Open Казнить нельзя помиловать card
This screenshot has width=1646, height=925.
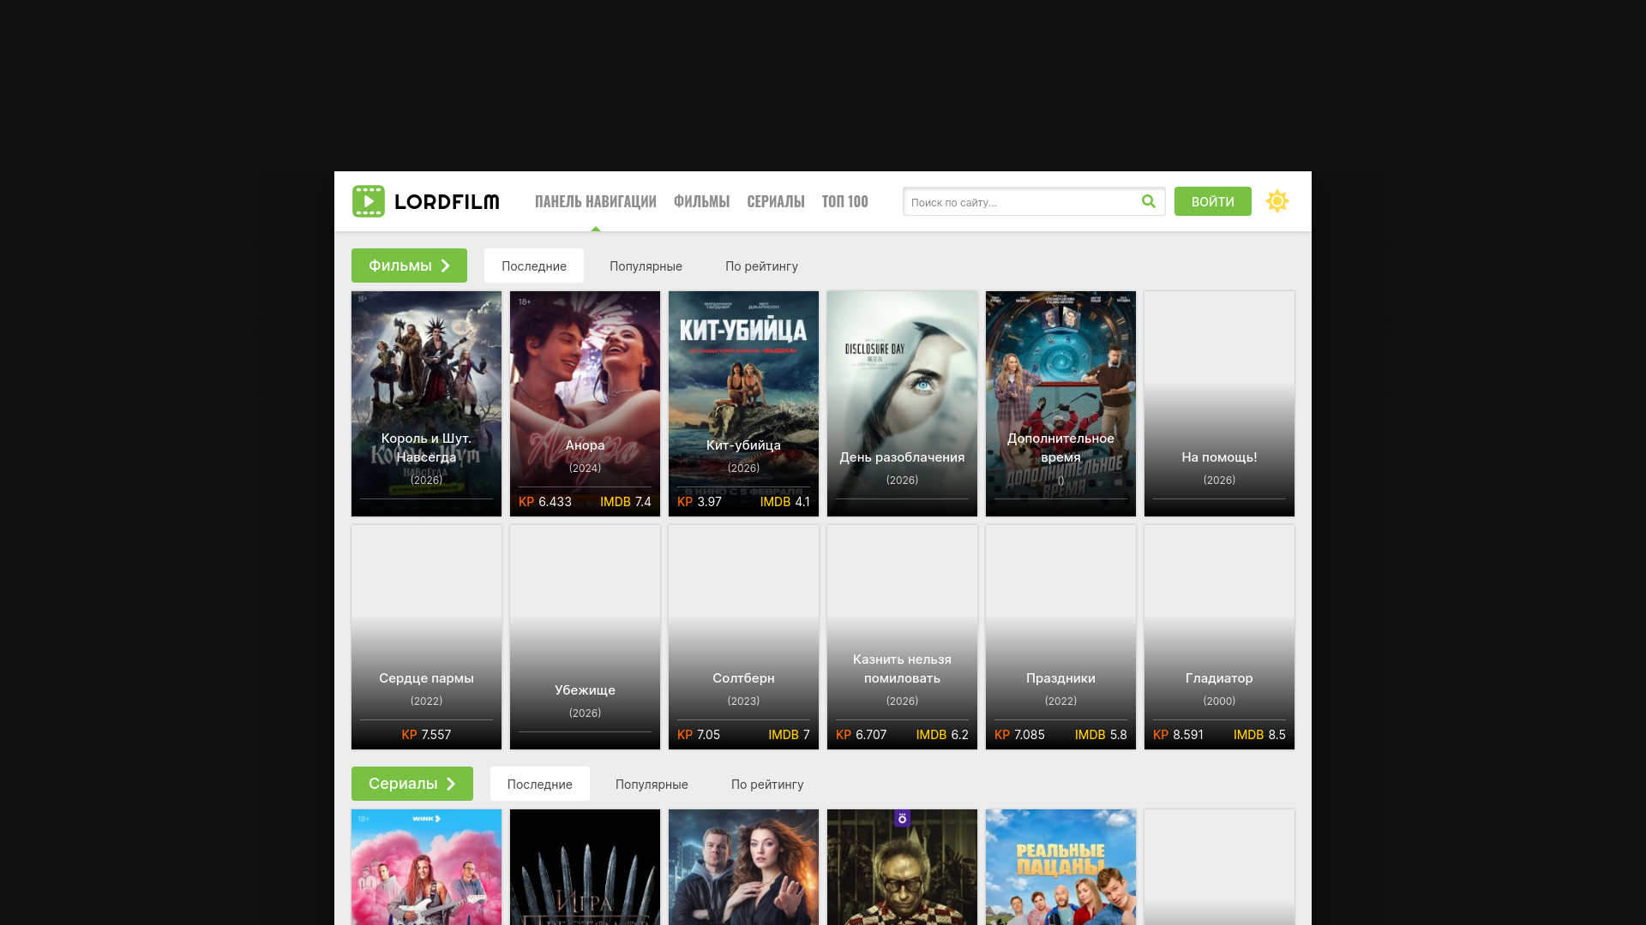point(902,637)
